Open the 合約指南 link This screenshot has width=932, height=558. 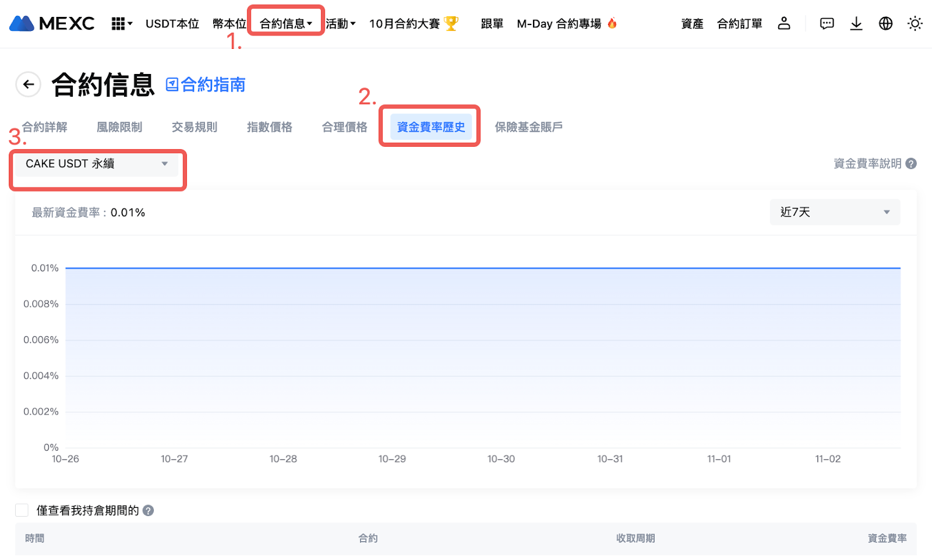tap(206, 84)
